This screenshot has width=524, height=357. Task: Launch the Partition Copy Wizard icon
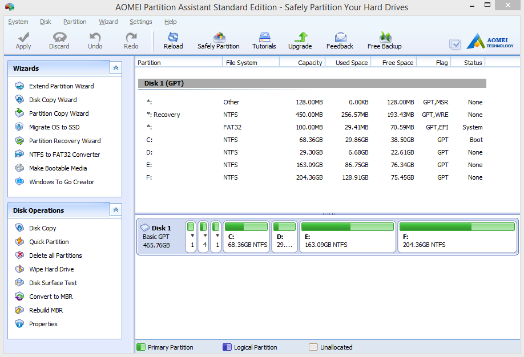click(x=19, y=113)
